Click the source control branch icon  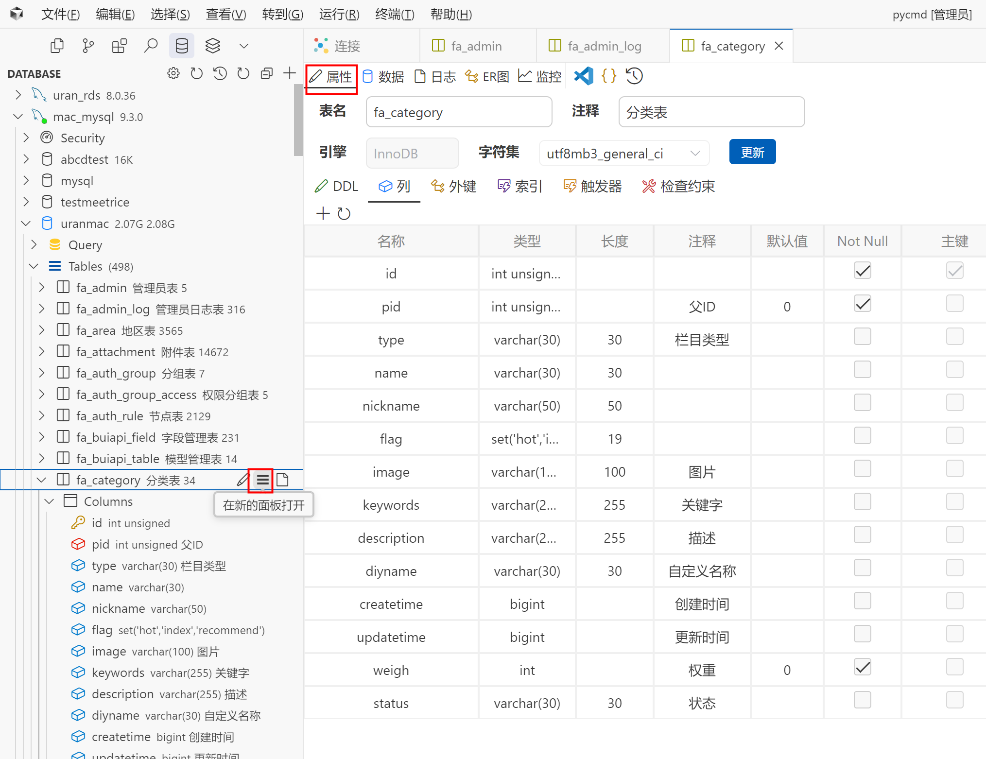click(88, 46)
